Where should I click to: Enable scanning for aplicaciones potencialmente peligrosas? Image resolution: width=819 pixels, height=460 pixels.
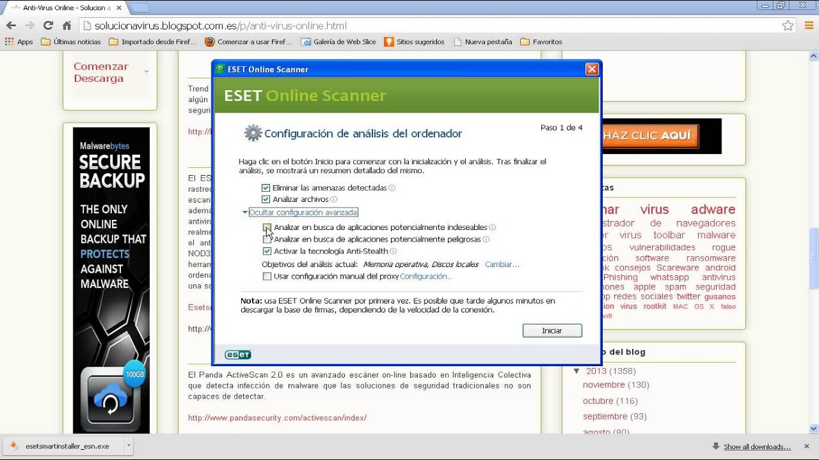[267, 240]
